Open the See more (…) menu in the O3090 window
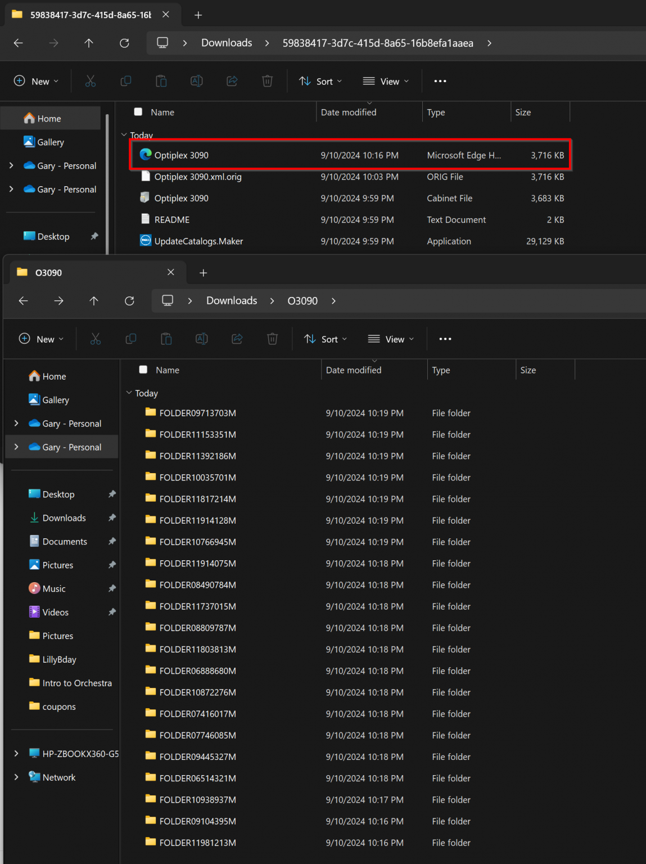Image resolution: width=646 pixels, height=864 pixels. [445, 339]
